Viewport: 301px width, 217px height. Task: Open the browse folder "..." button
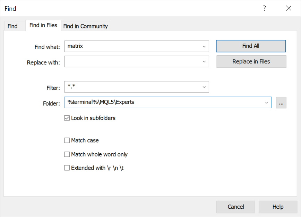point(281,102)
